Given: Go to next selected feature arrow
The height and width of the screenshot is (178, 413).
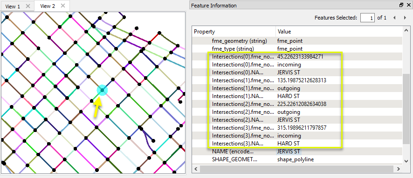Looking at the screenshot, I should point(405,18).
